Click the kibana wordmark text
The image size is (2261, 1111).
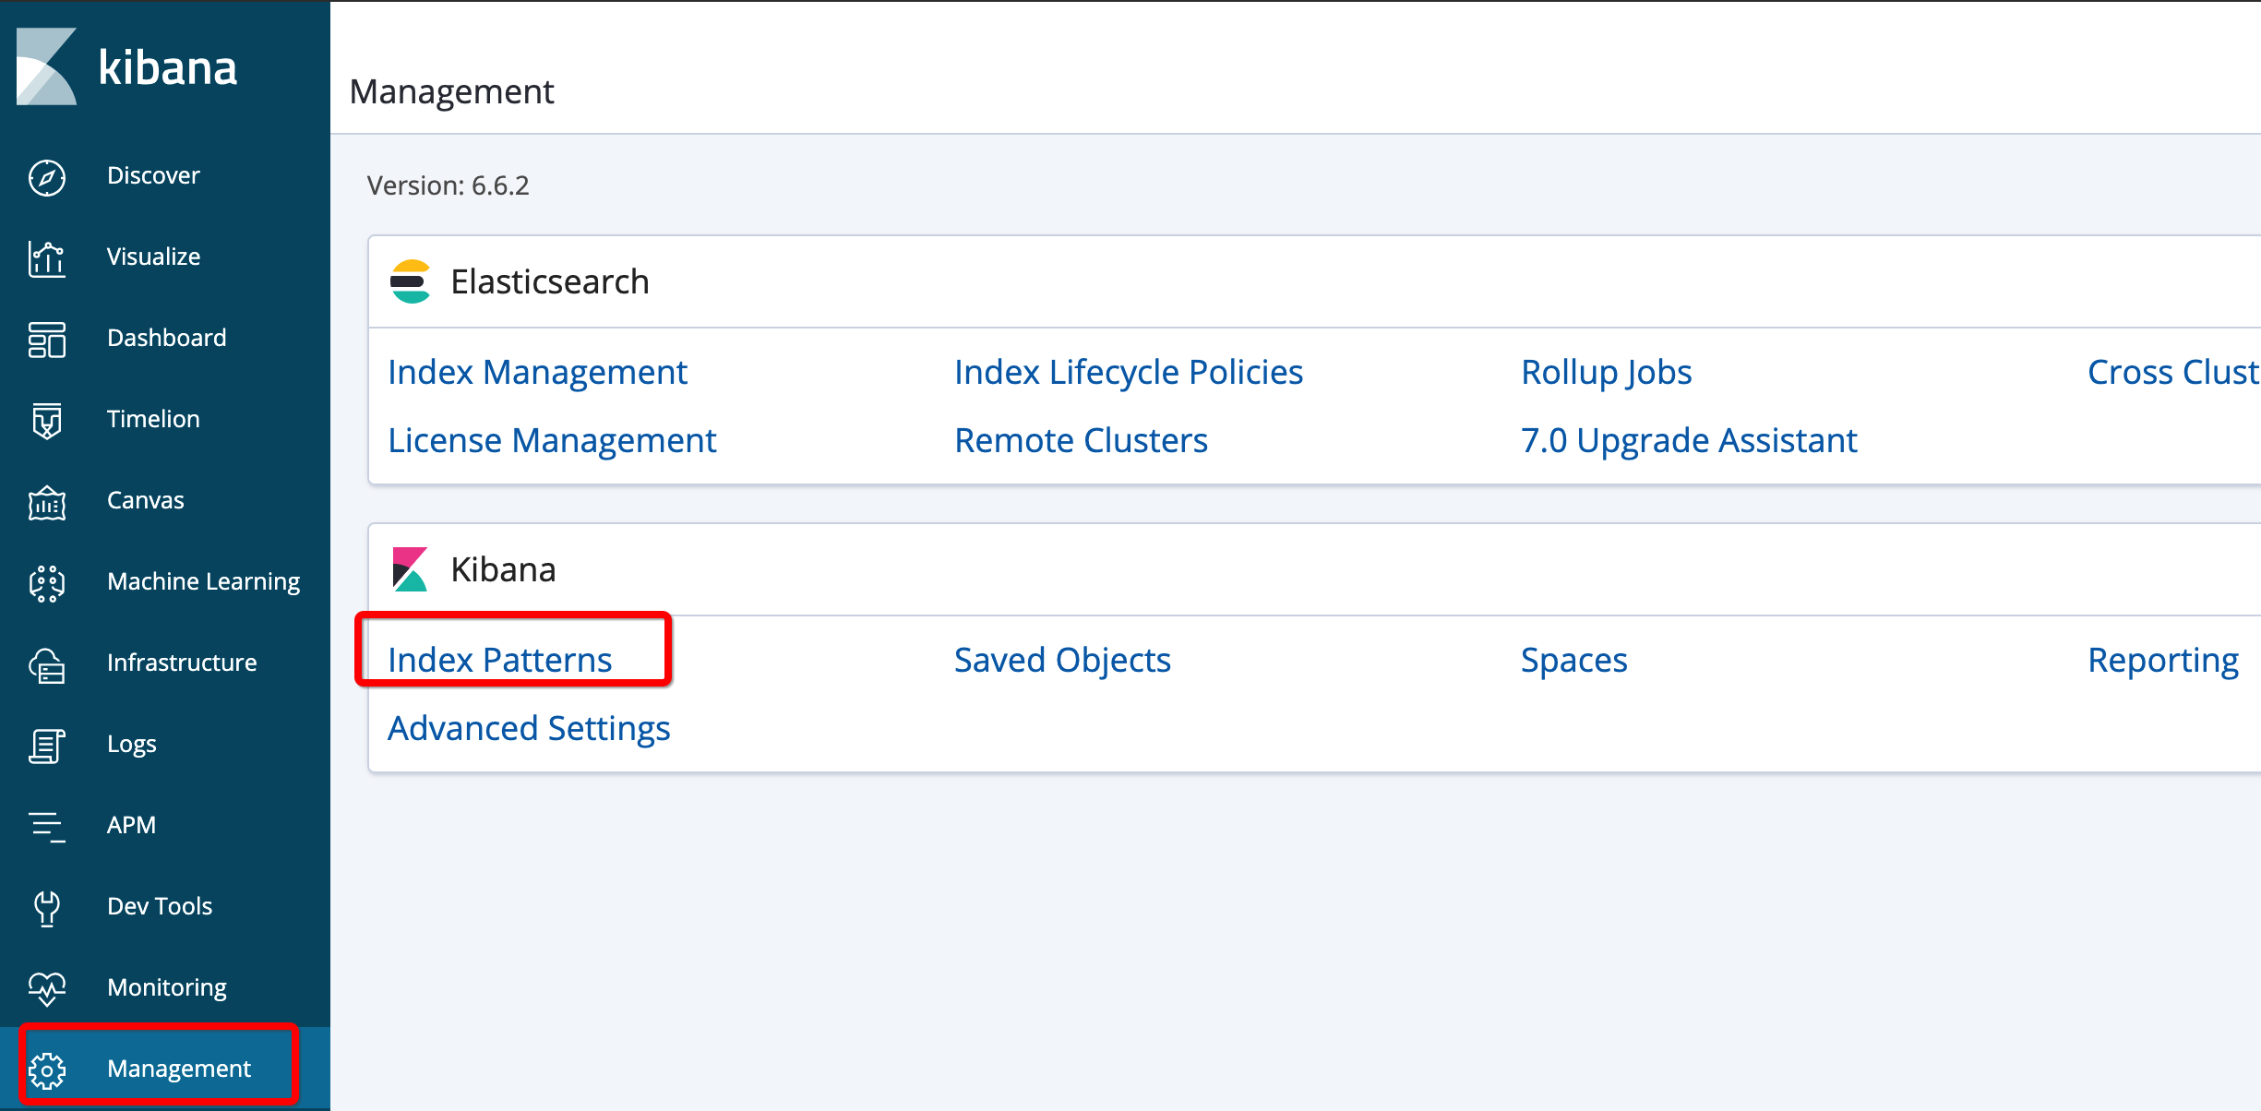[167, 67]
